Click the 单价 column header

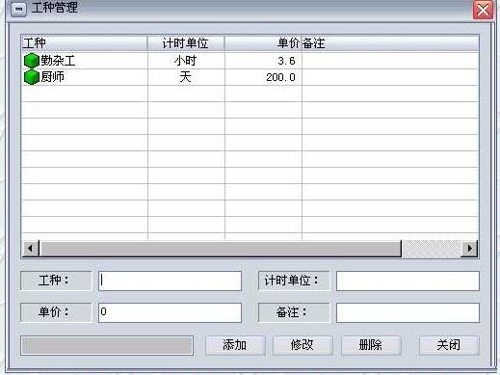(263, 43)
